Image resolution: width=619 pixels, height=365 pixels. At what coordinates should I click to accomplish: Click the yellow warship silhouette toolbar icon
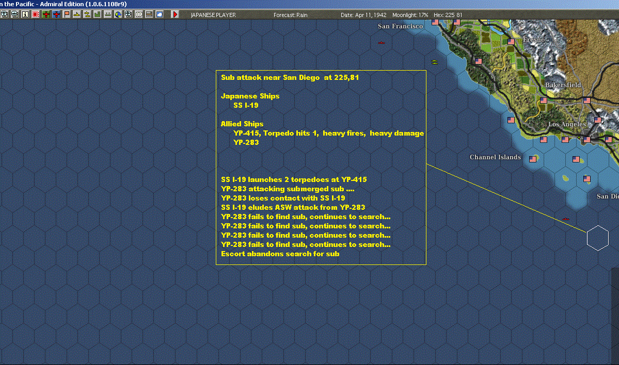click(x=87, y=14)
